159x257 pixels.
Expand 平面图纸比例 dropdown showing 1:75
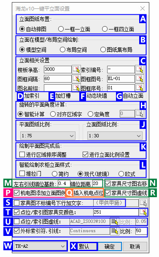(x=48, y=136)
